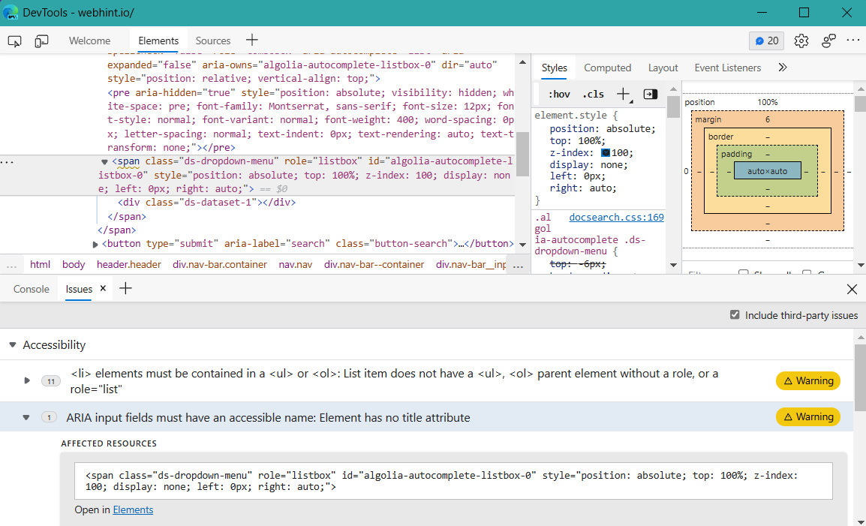Toggle the .cls classes panel
Screen dimensions: 866x526
(x=593, y=95)
